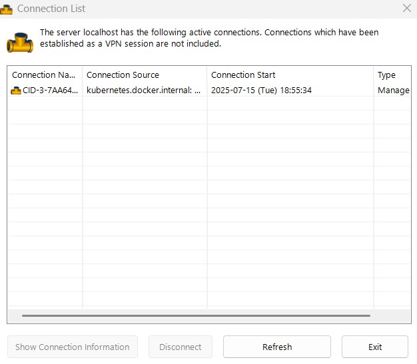Viewport: 417px width, 364px height.
Task: Click Show Connection Information button
Action: point(73,347)
